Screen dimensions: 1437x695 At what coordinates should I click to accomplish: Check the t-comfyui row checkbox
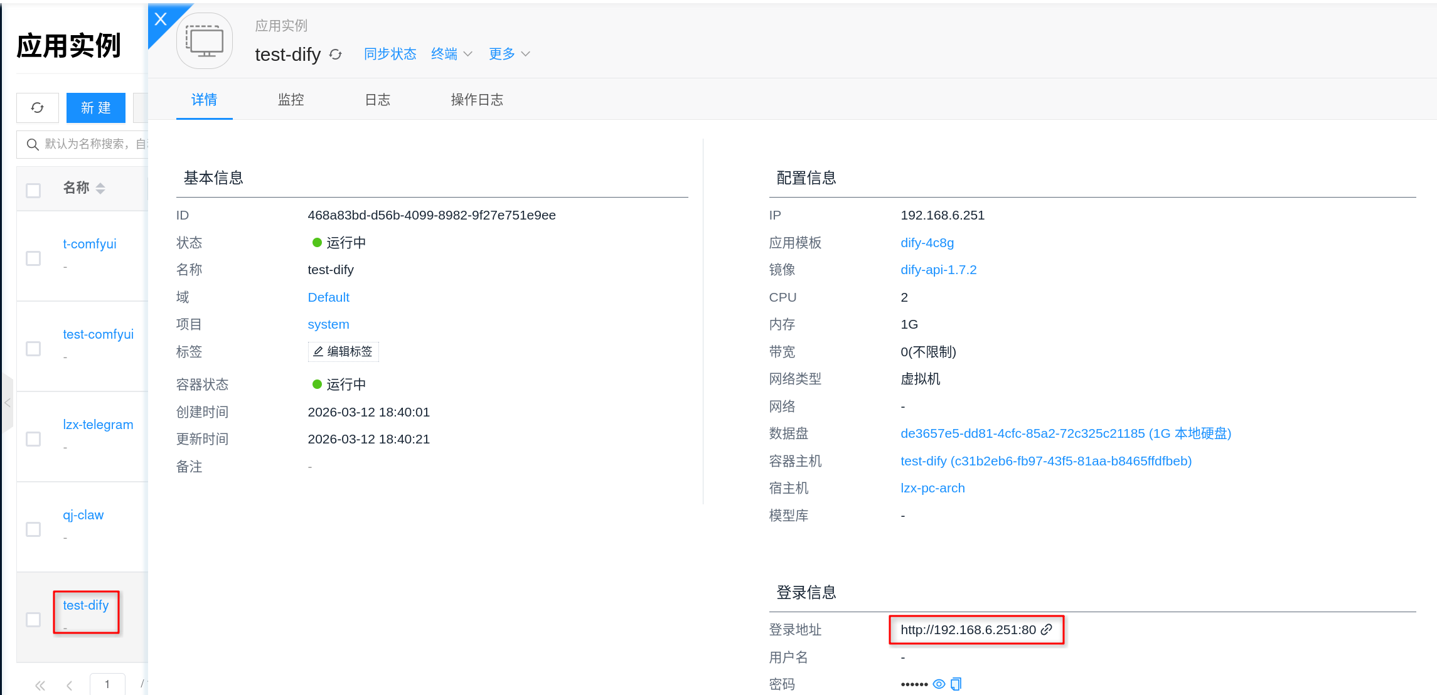pos(33,258)
